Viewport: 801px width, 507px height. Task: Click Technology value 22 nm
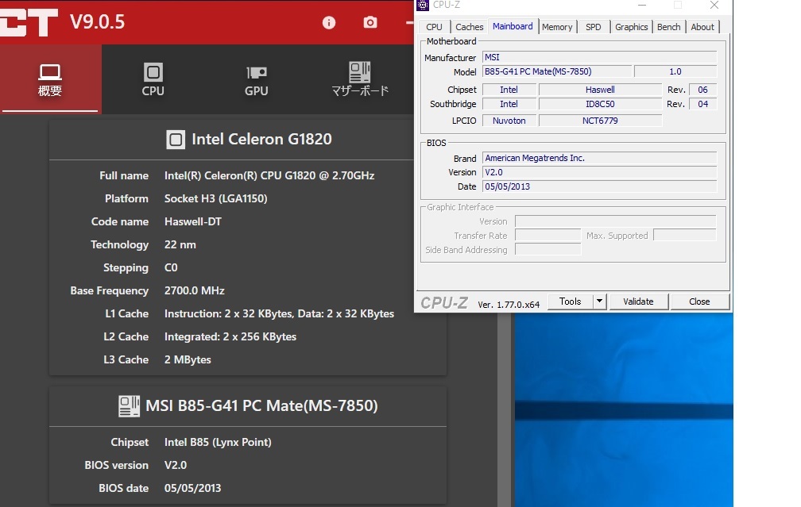[x=180, y=244]
